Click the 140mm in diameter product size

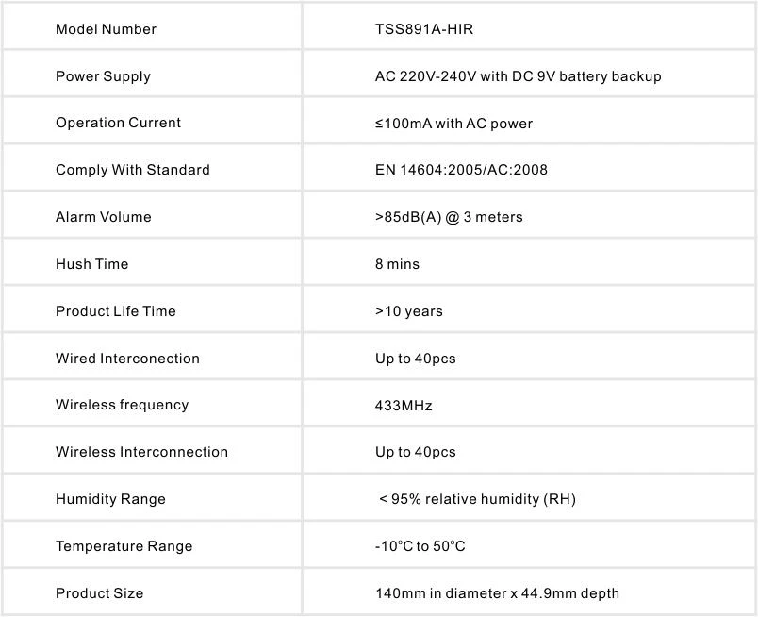coord(498,593)
